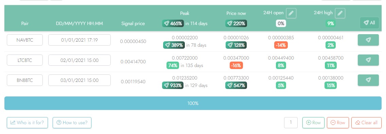Click the 933% peak badge for BNBBTC
This screenshot has height=134, width=386.
tap(173, 86)
